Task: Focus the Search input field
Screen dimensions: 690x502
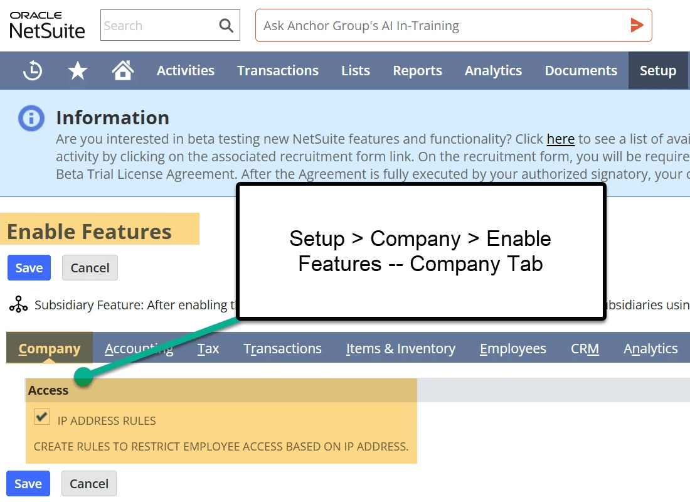Action: 170,25
